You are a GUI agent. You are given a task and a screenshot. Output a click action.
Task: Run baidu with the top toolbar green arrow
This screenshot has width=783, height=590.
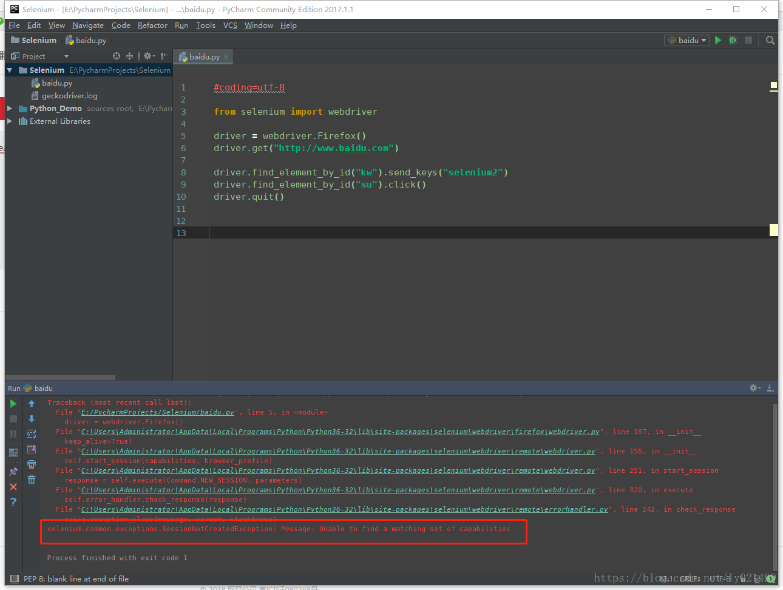[718, 40]
